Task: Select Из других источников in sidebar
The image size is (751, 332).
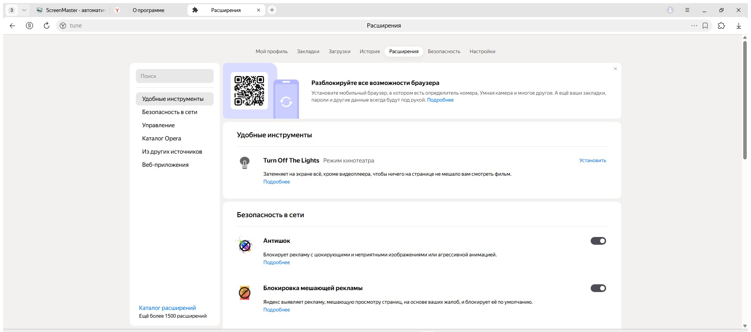Action: click(175, 152)
